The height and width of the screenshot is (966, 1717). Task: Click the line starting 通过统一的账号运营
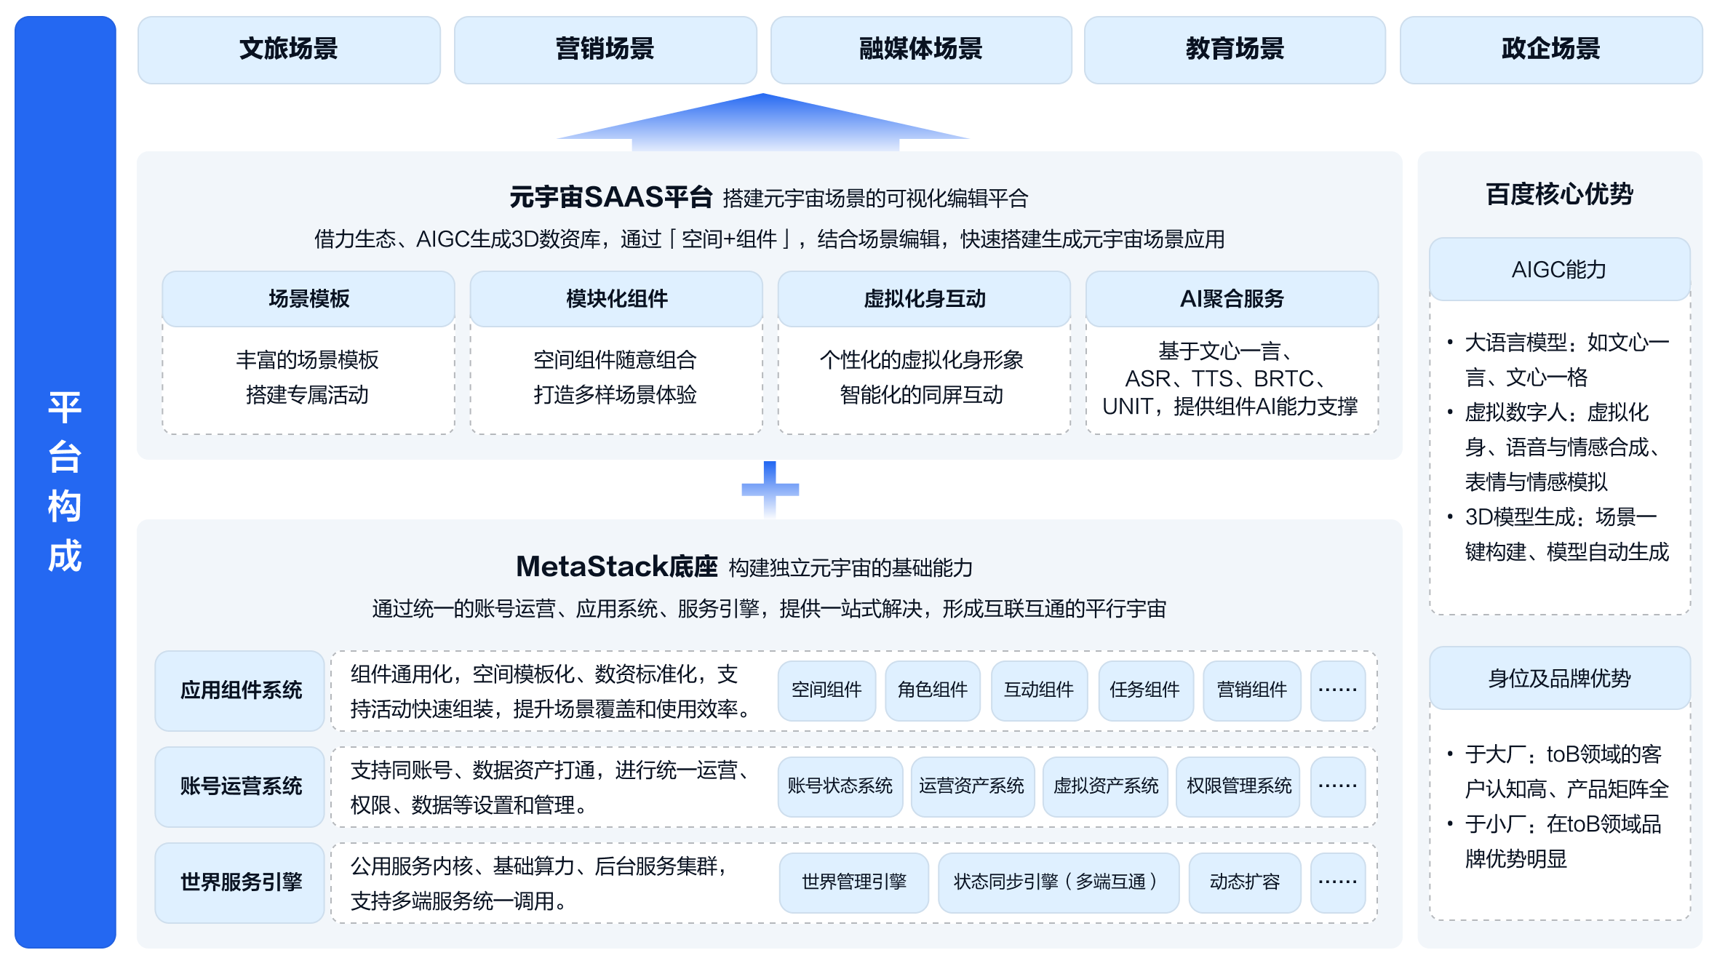tap(770, 608)
